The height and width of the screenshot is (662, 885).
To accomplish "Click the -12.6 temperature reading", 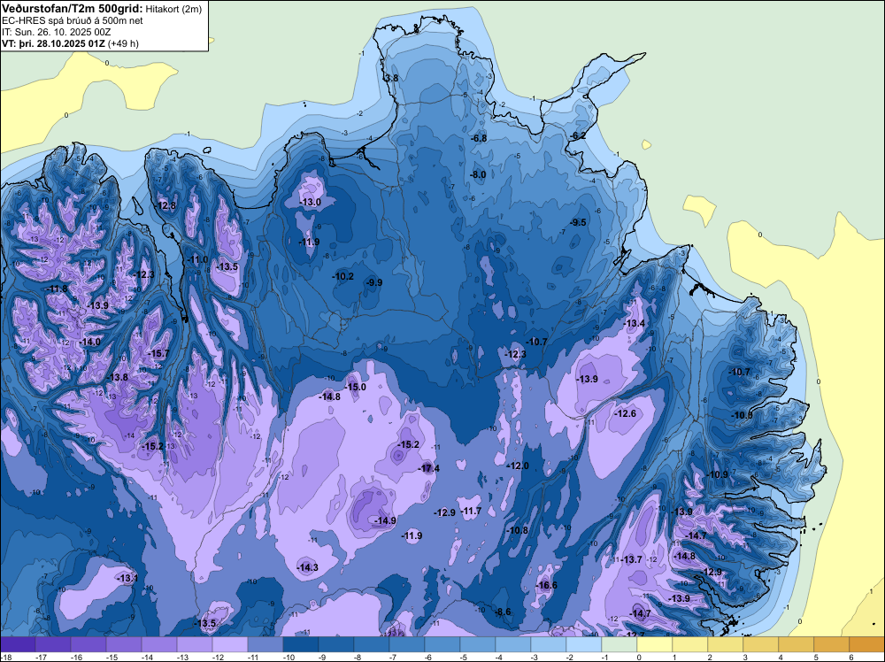I will pos(626,413).
